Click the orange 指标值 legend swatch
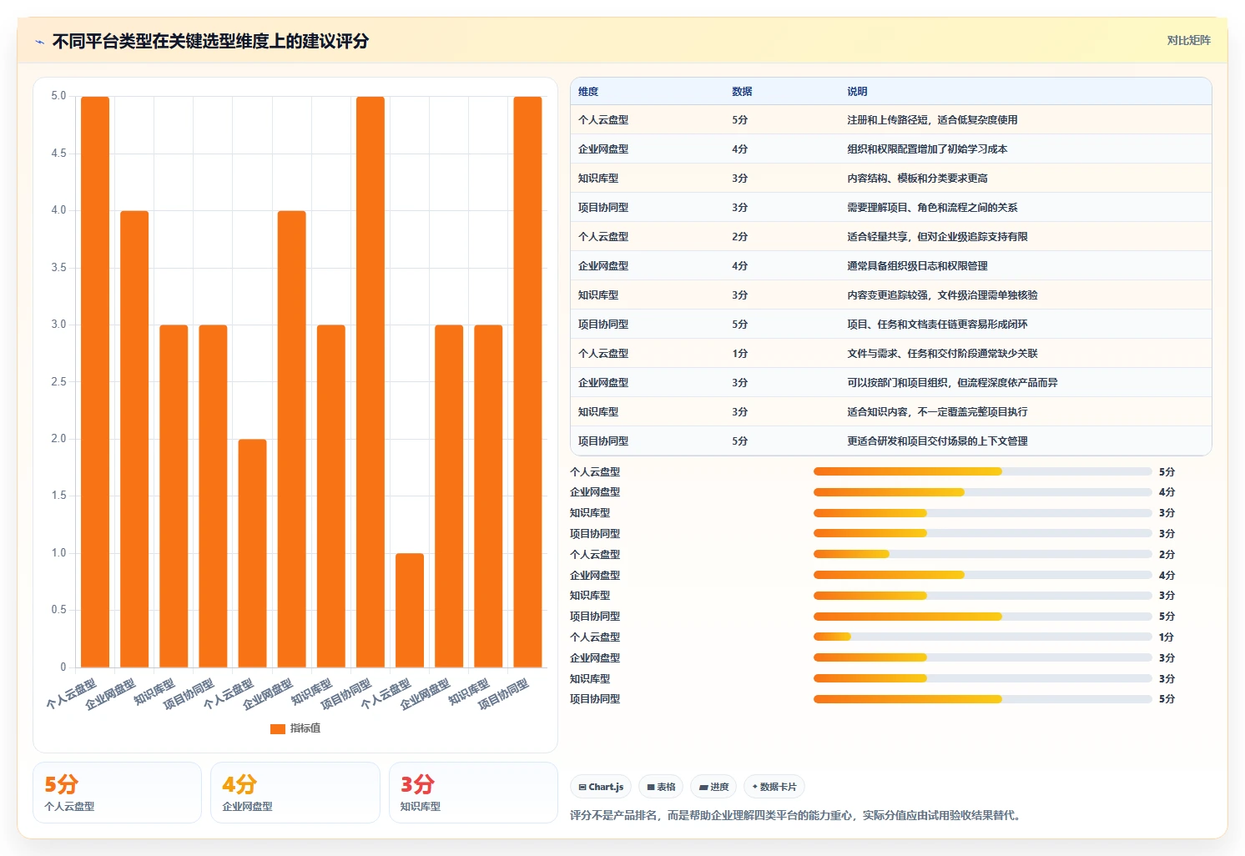Image resolution: width=1245 pixels, height=856 pixels. [x=278, y=728]
